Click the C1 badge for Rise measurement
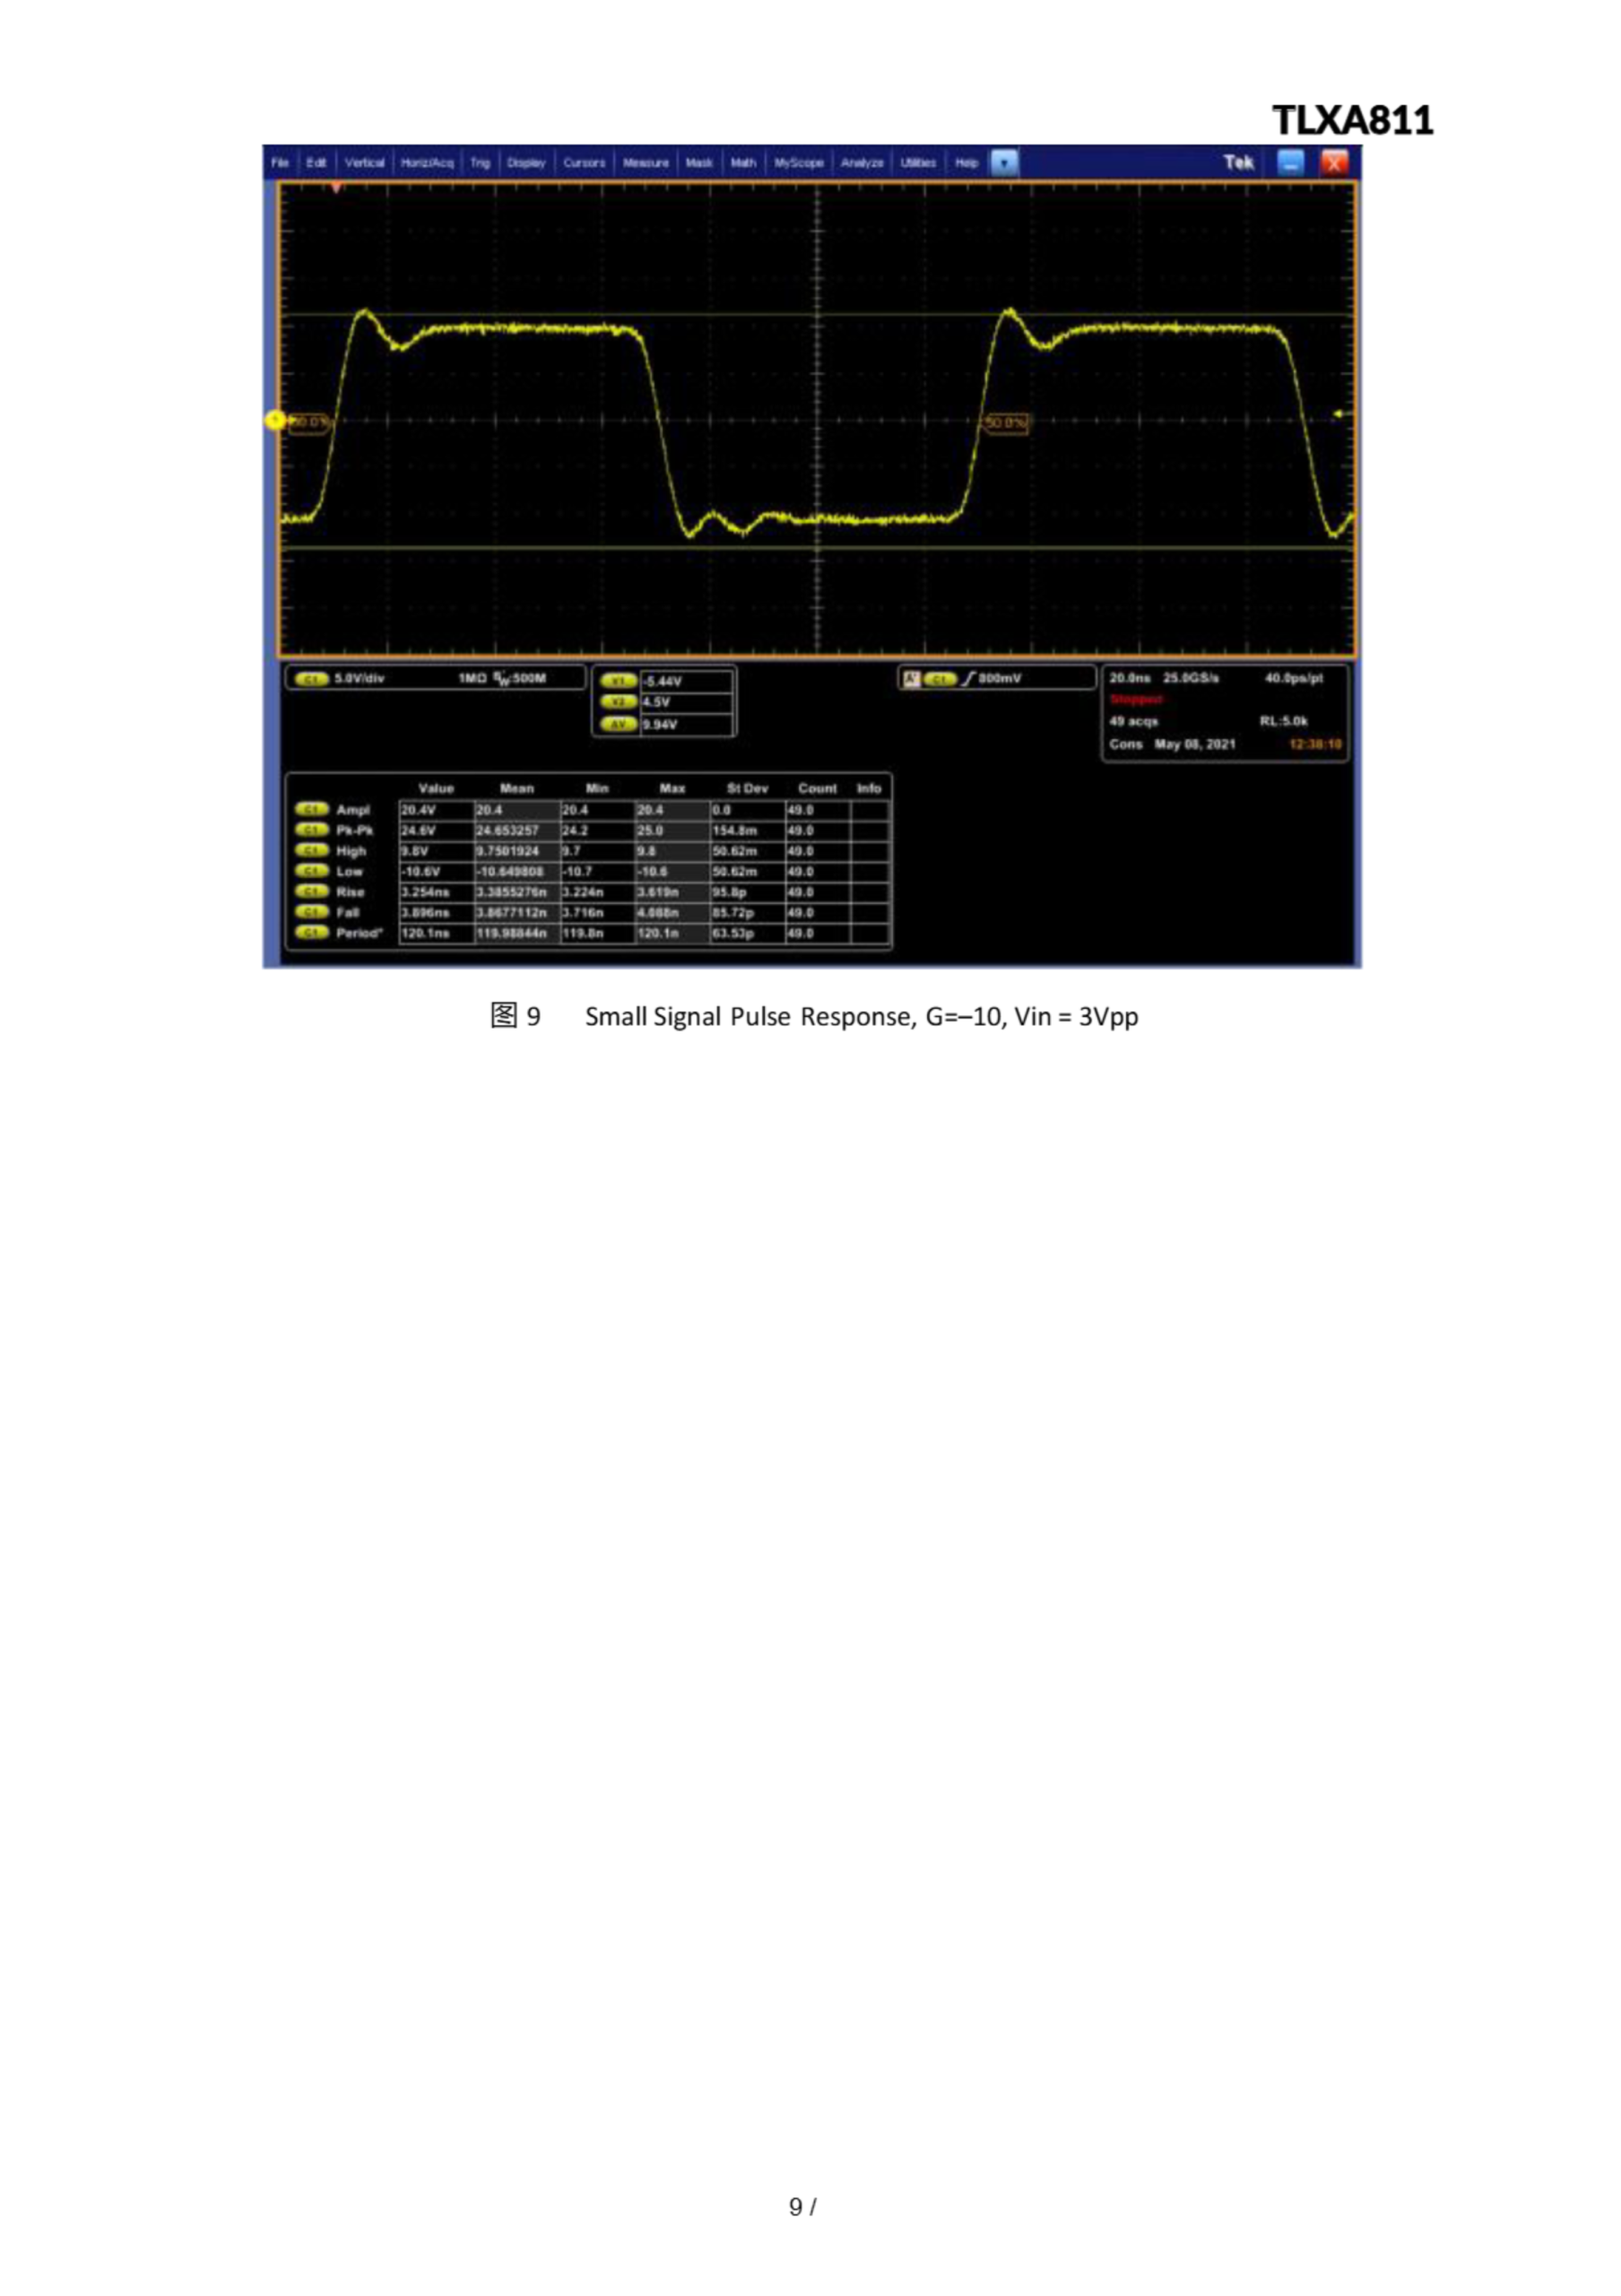This screenshot has width=1621, height=2296. pyautogui.click(x=312, y=892)
